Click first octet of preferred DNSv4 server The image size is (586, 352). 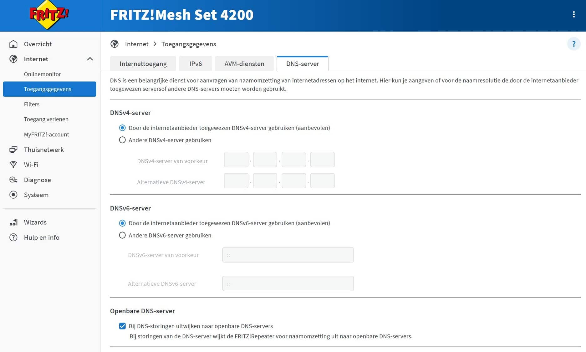point(236,160)
